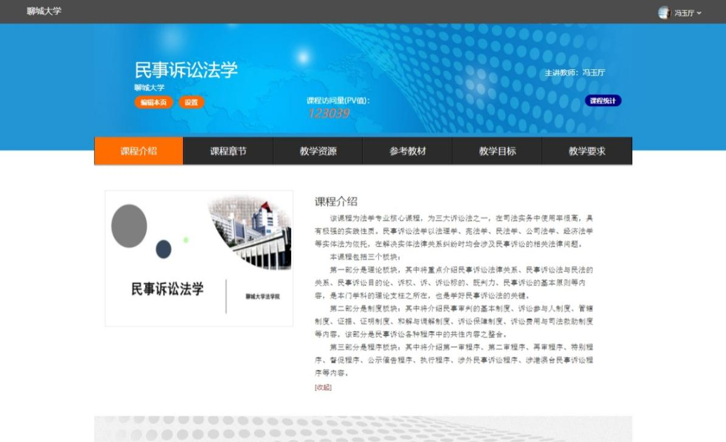Click the lecturer name after 主讲教师
Image resolution: width=726 pixels, height=442 pixels.
593,73
